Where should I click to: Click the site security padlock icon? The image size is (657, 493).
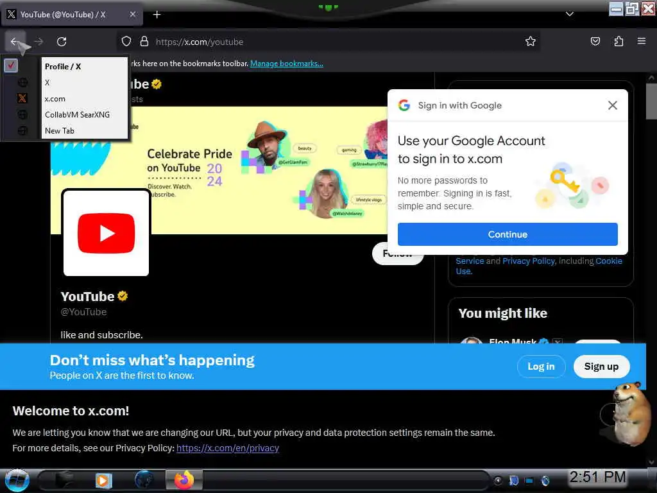click(144, 42)
